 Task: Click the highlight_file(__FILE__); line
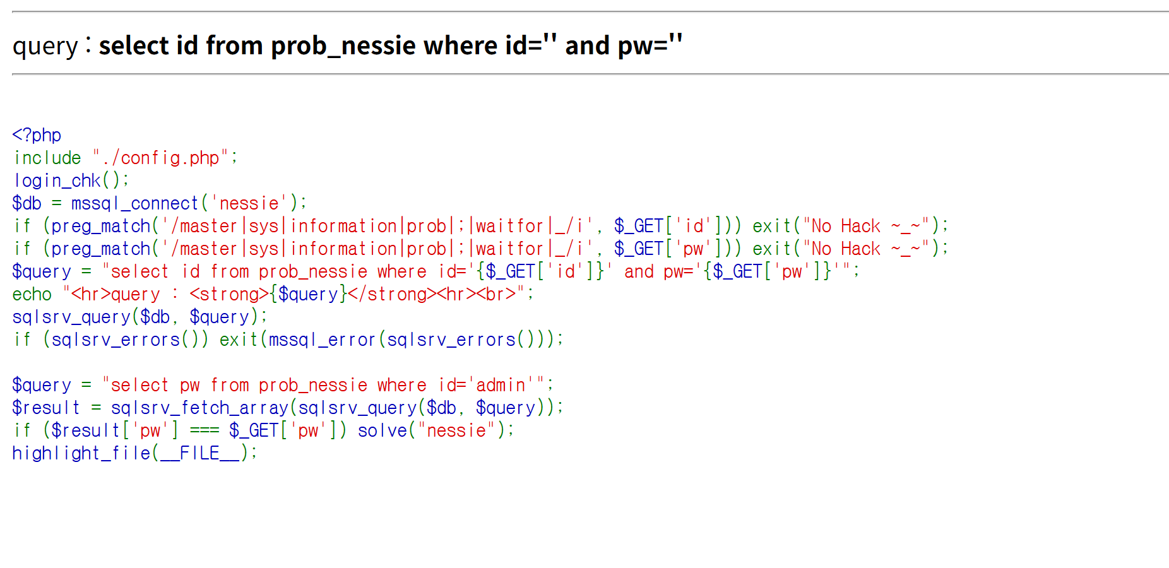pos(134,453)
